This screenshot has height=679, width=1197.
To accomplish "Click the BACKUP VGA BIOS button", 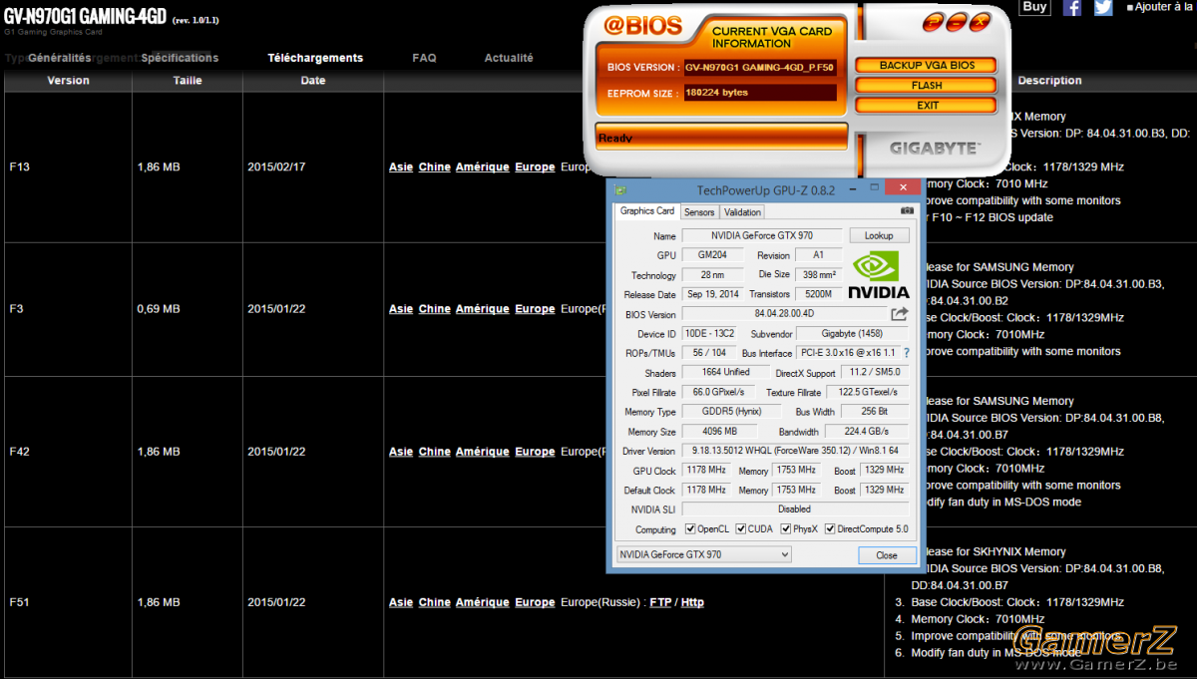I will coord(927,66).
